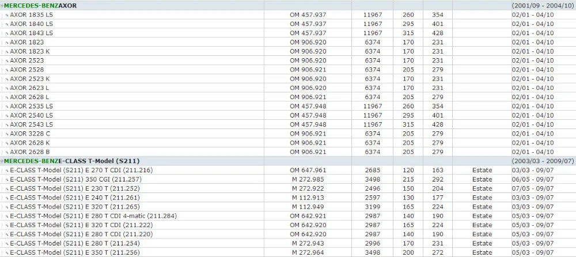Screen dimensions: 576x257
Task: Click 02/01 - 04/10 in the AXOR 2628 B row
Action: [x=533, y=152]
